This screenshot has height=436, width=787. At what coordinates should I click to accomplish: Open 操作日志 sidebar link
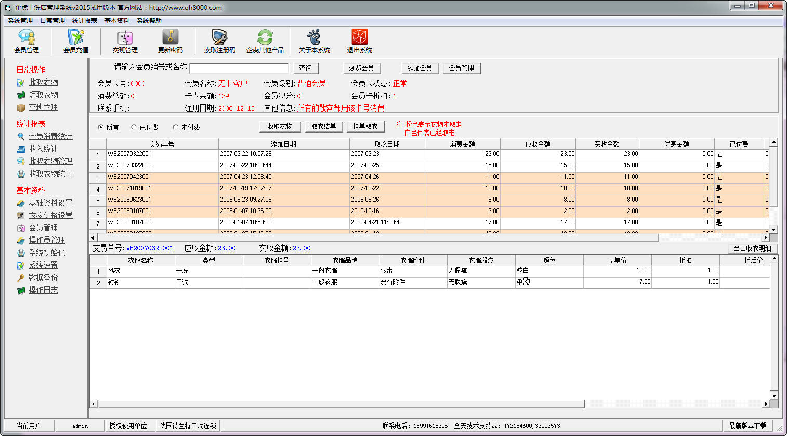click(x=43, y=290)
